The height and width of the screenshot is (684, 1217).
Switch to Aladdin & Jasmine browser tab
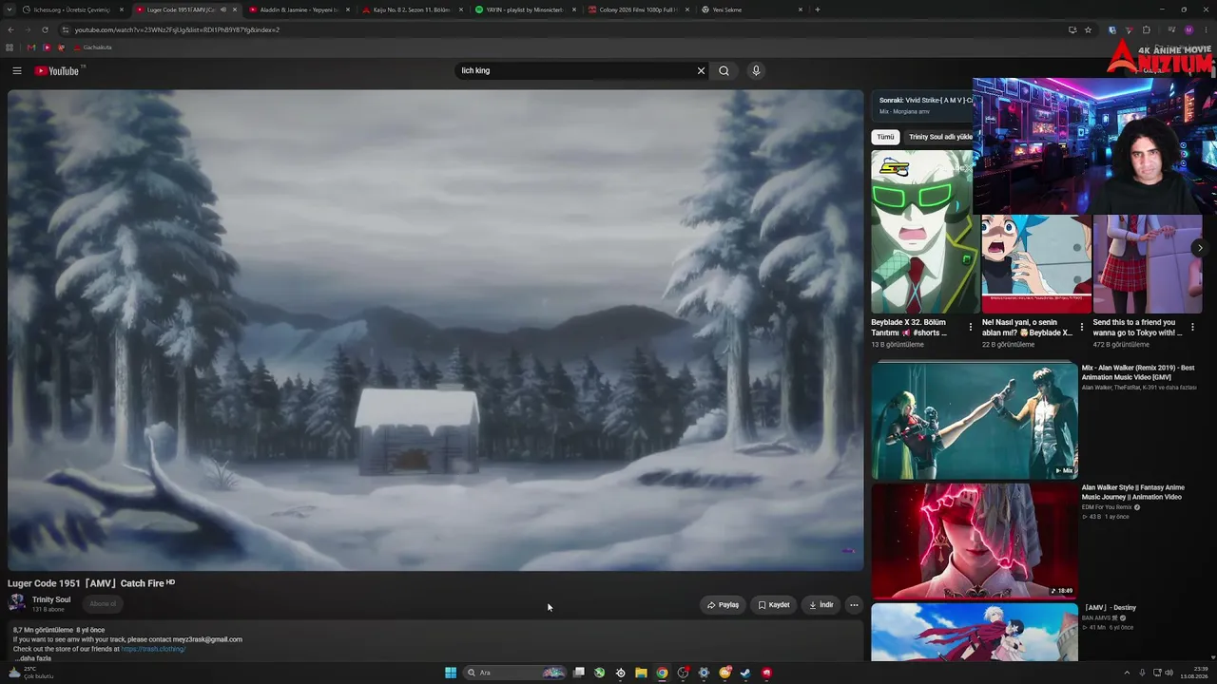pyautogui.click(x=299, y=9)
